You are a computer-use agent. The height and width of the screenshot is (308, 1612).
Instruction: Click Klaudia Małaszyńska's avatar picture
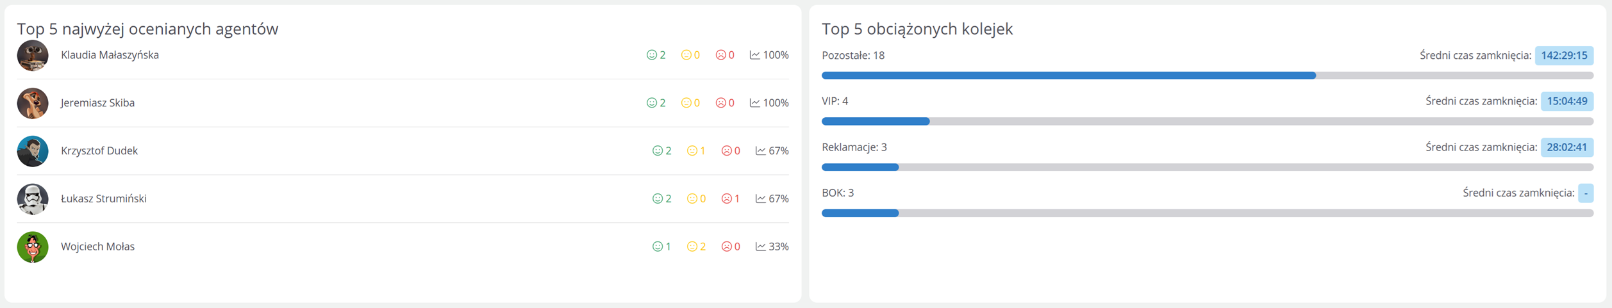pyautogui.click(x=33, y=56)
